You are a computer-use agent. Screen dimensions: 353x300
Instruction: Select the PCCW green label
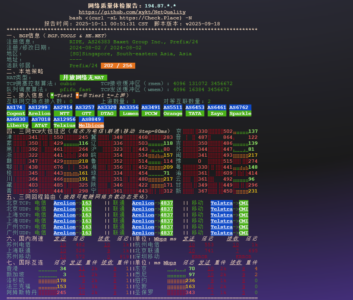click(151, 113)
